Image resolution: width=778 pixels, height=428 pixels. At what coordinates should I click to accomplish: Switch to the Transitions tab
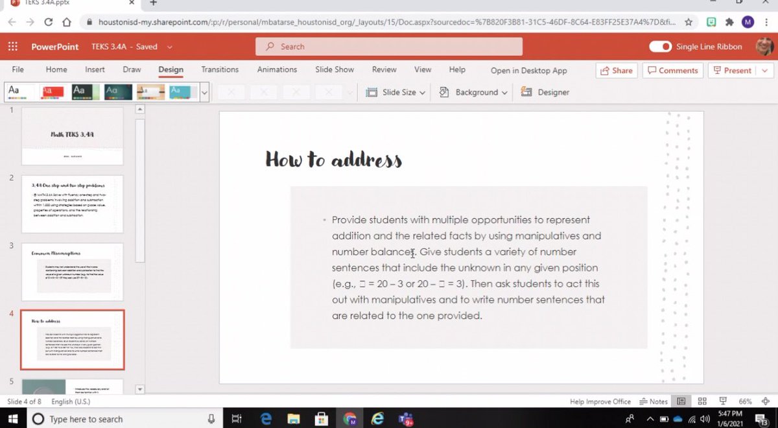pos(220,69)
